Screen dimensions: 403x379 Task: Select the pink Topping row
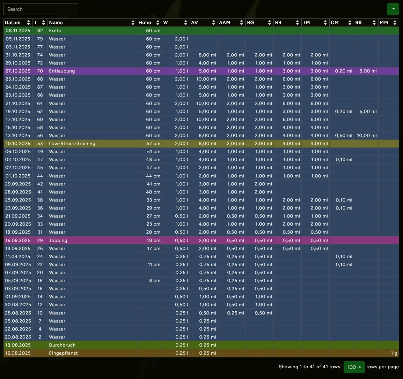click(93, 241)
